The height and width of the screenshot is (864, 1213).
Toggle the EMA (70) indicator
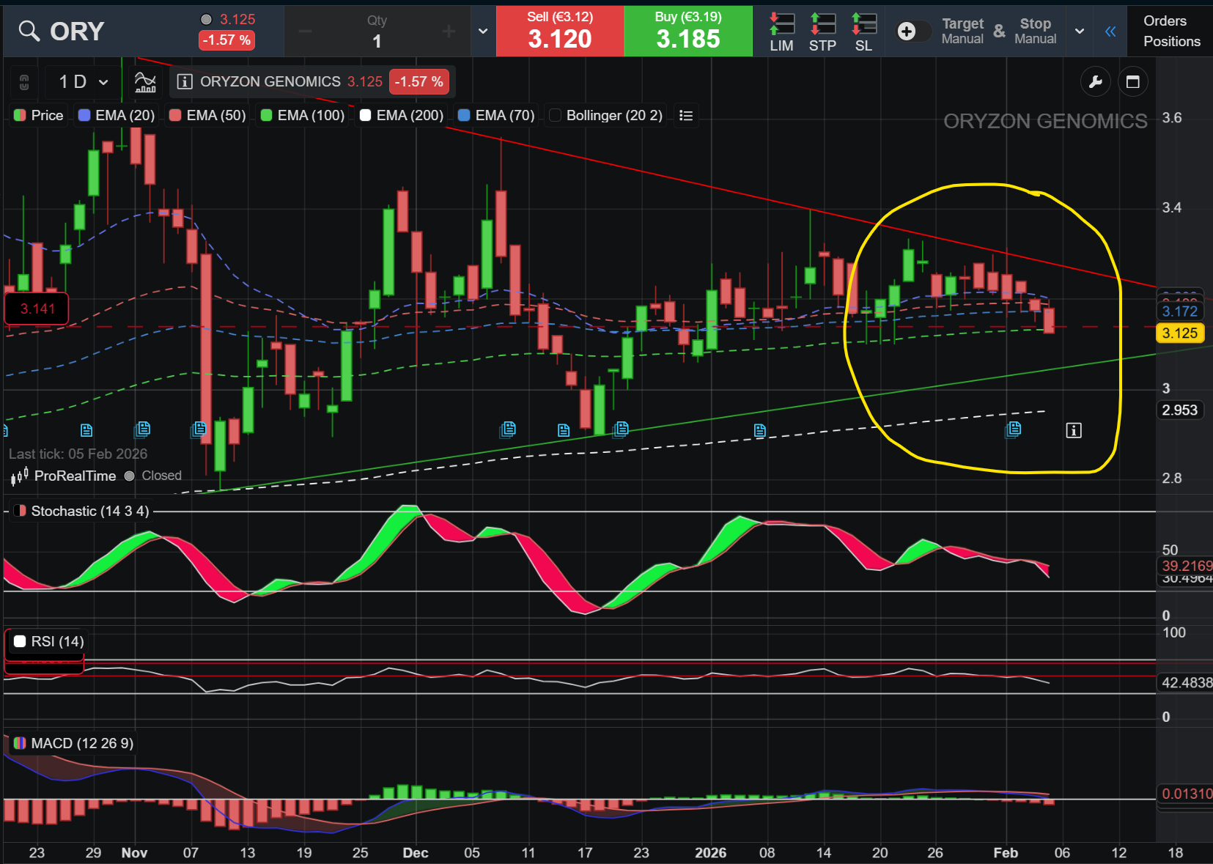coord(496,115)
